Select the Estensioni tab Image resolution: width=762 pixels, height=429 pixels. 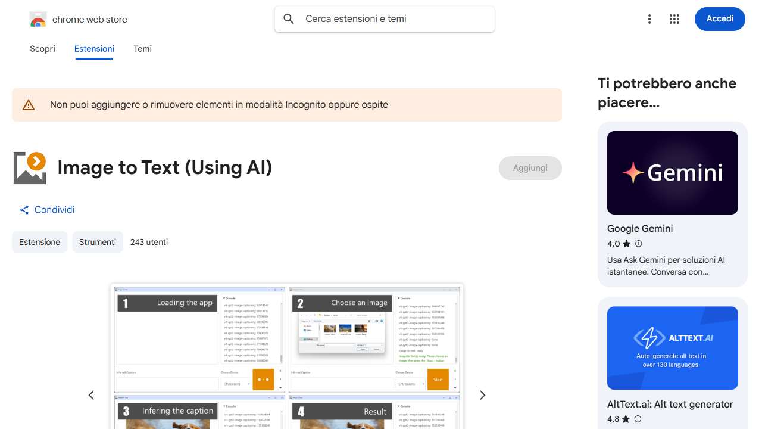pos(94,49)
